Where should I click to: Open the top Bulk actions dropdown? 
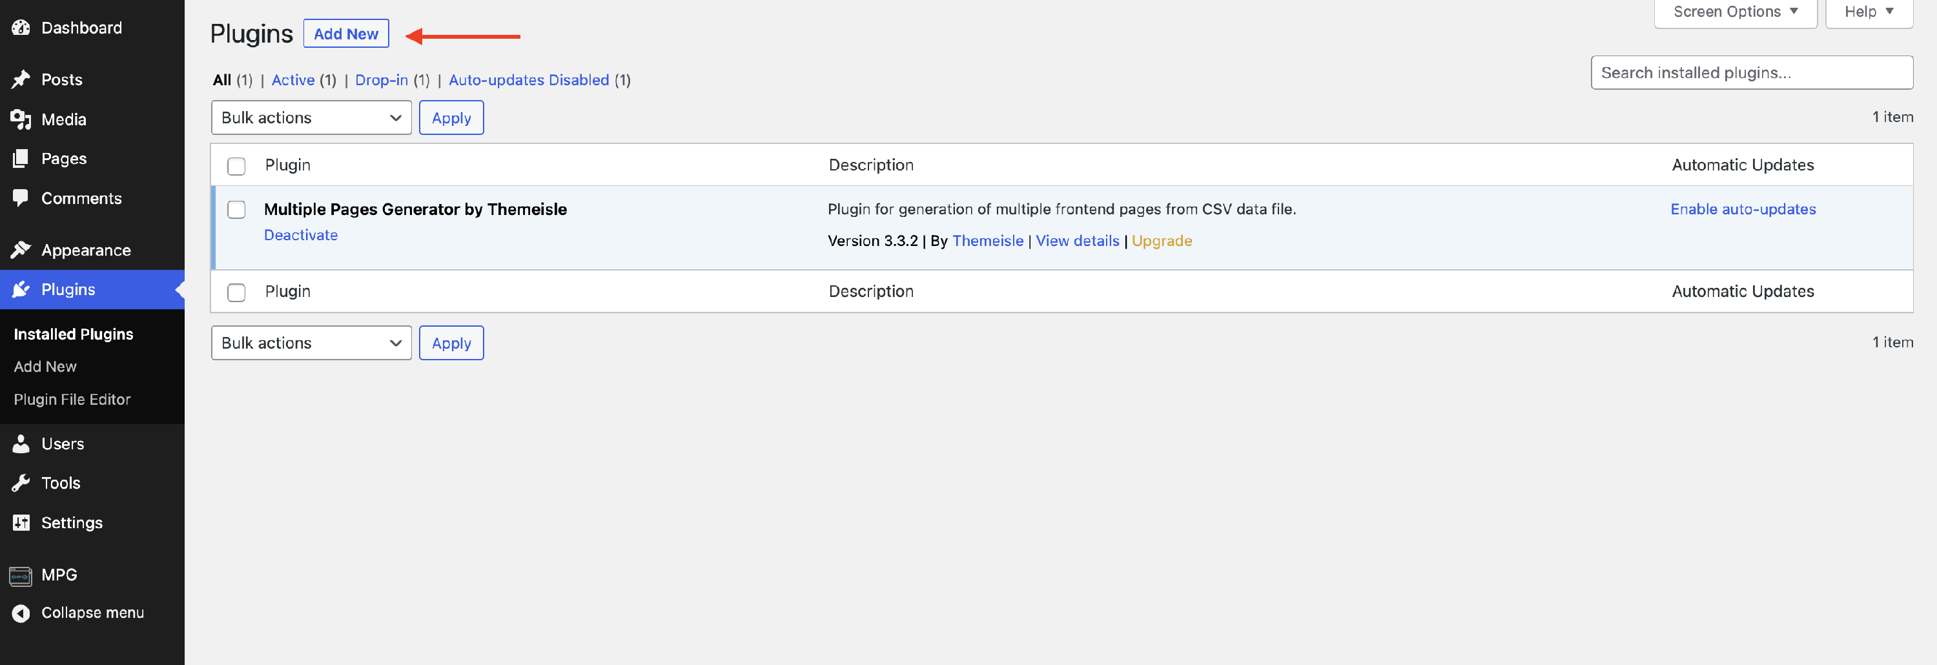tap(311, 118)
